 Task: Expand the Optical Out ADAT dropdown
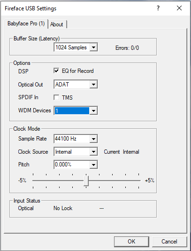pos(93,84)
